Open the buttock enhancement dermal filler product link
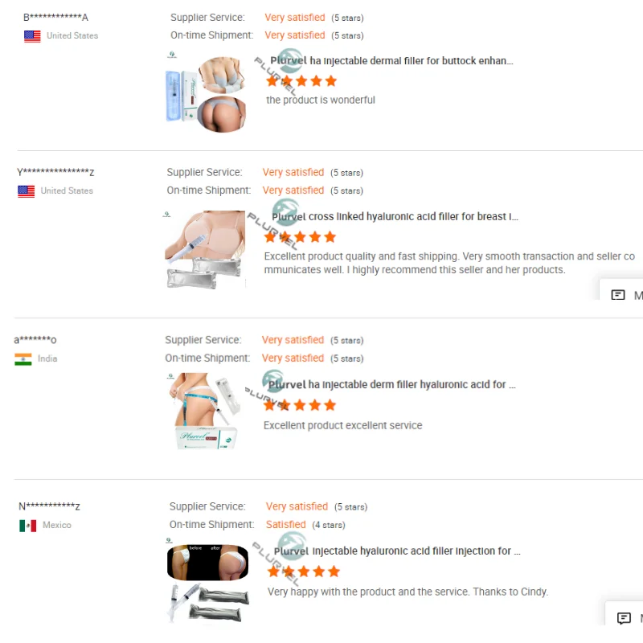This screenshot has width=643, height=643. tap(391, 61)
